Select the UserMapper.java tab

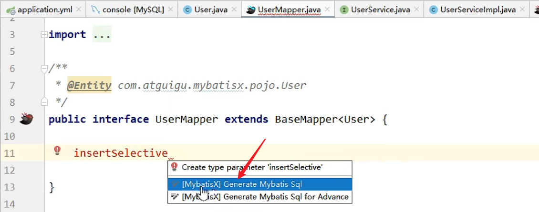pos(290,10)
